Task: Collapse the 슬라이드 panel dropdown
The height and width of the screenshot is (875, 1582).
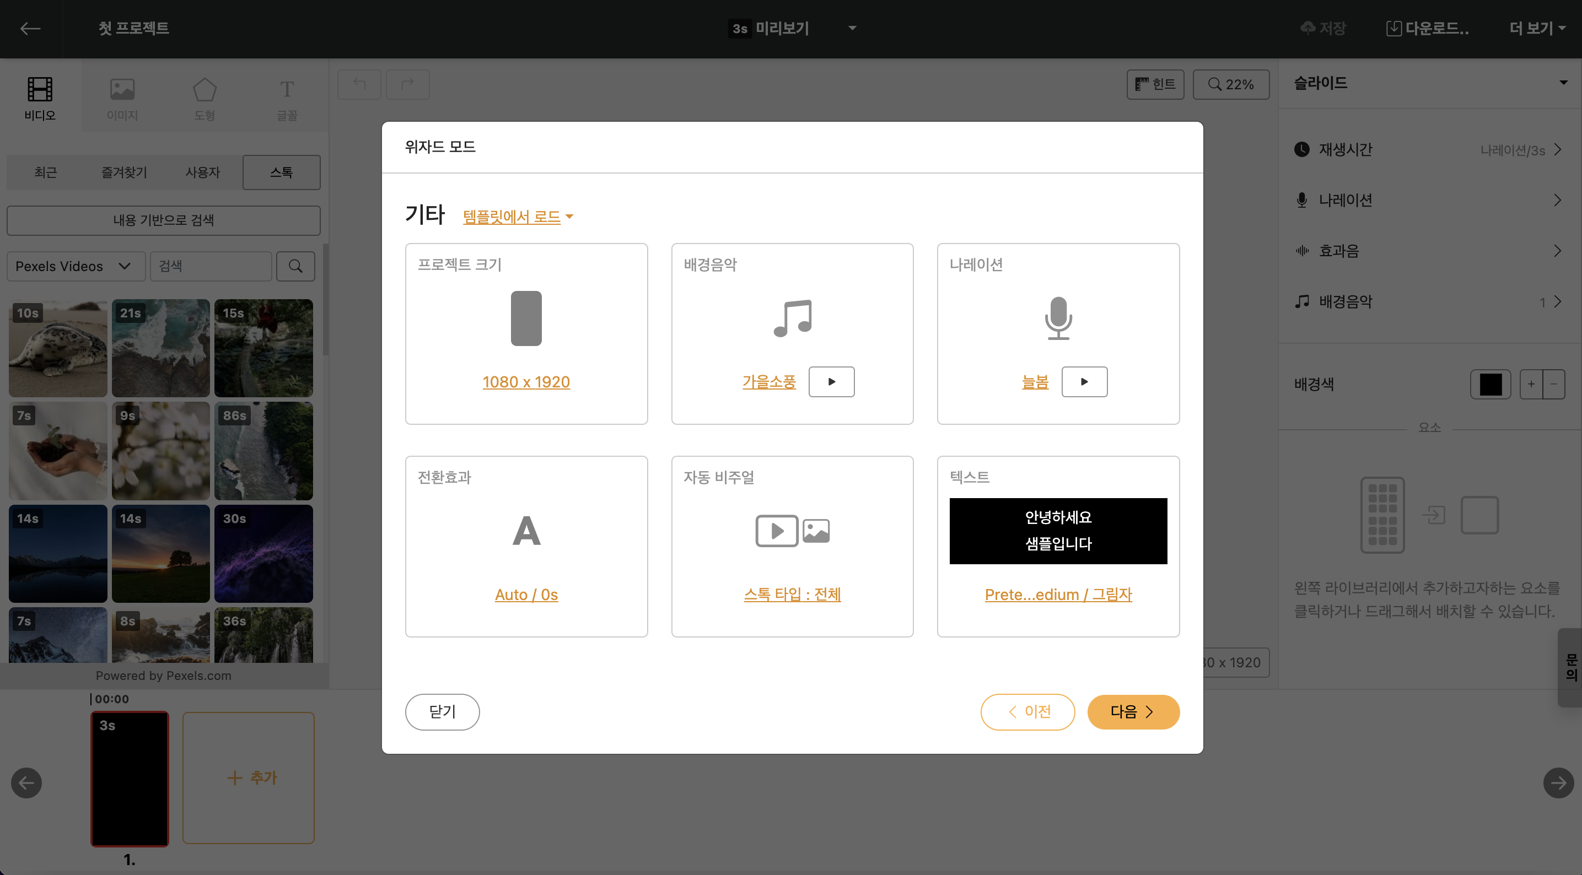Action: pos(1563,83)
